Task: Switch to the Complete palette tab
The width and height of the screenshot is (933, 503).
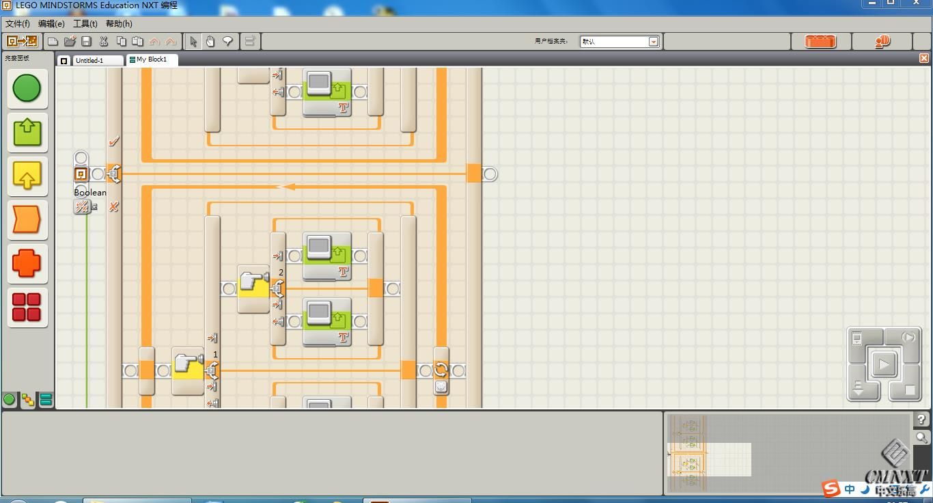Action: [x=28, y=400]
